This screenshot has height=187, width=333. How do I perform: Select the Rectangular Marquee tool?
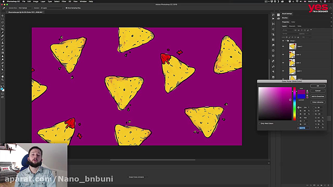(3, 19)
